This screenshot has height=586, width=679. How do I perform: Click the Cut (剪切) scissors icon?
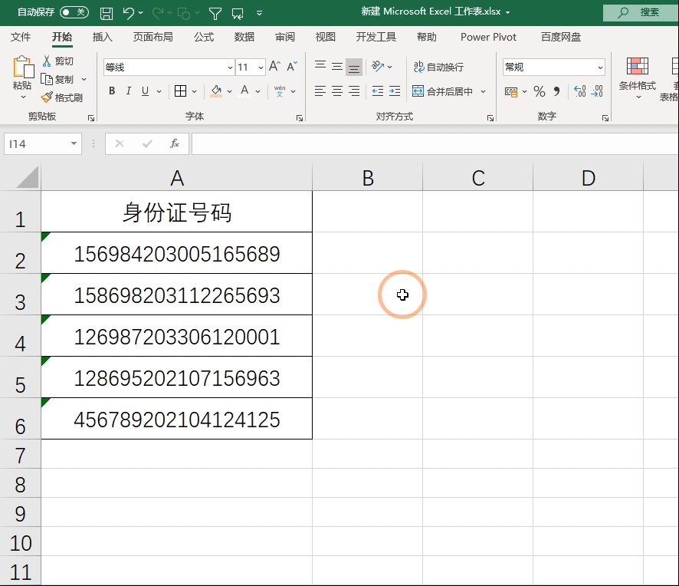pos(48,61)
